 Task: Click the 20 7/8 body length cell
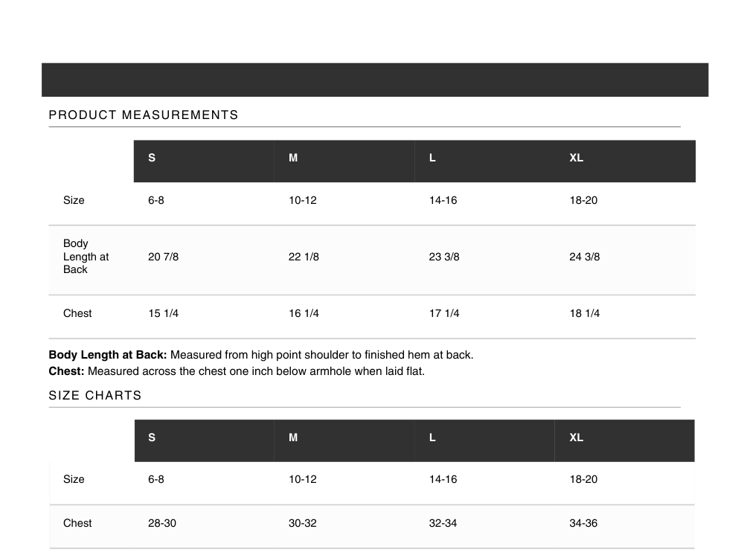tap(164, 257)
